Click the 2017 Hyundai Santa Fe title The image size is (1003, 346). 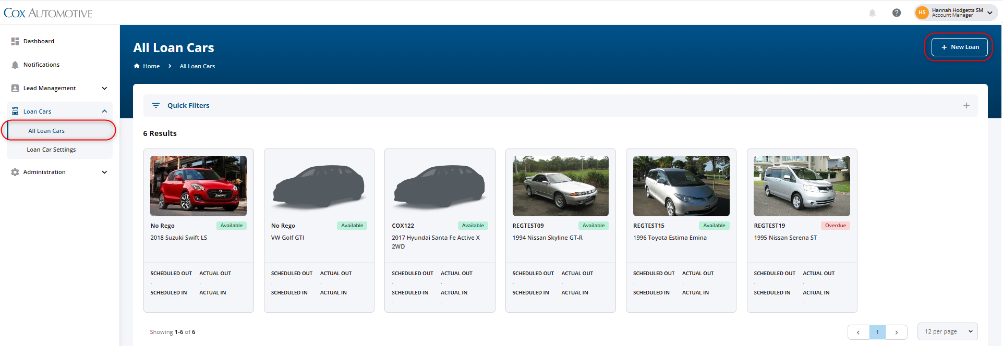coord(436,242)
